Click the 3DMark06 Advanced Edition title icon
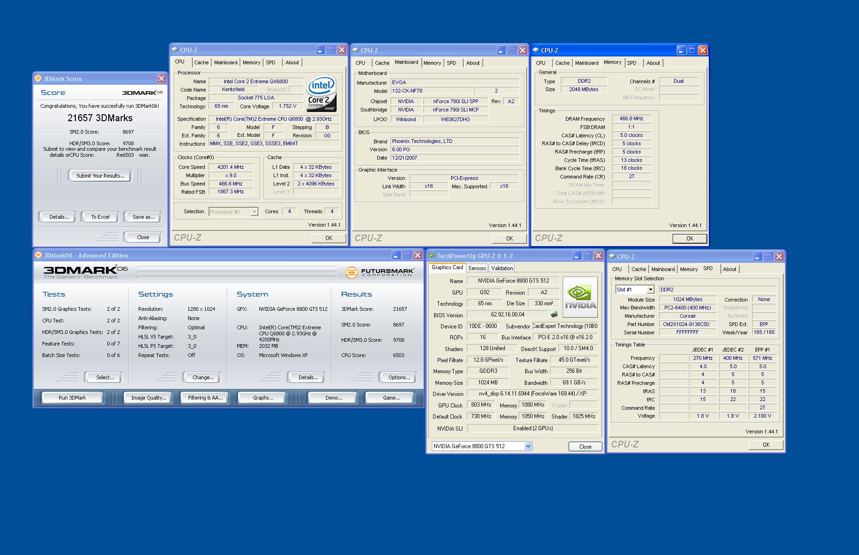859x555 pixels. pyautogui.click(x=38, y=255)
